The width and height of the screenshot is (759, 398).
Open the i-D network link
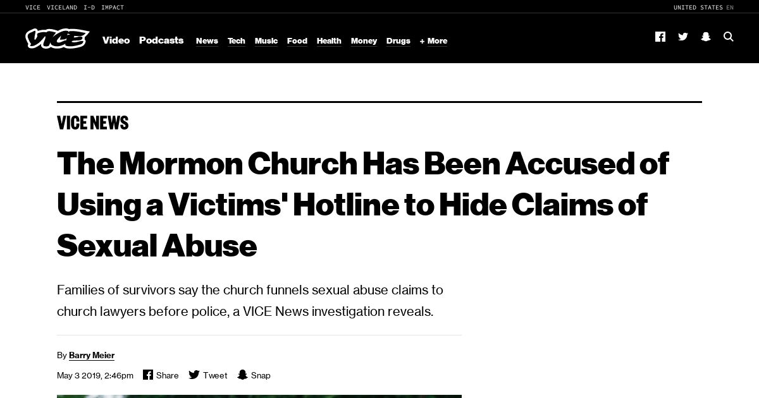(89, 8)
